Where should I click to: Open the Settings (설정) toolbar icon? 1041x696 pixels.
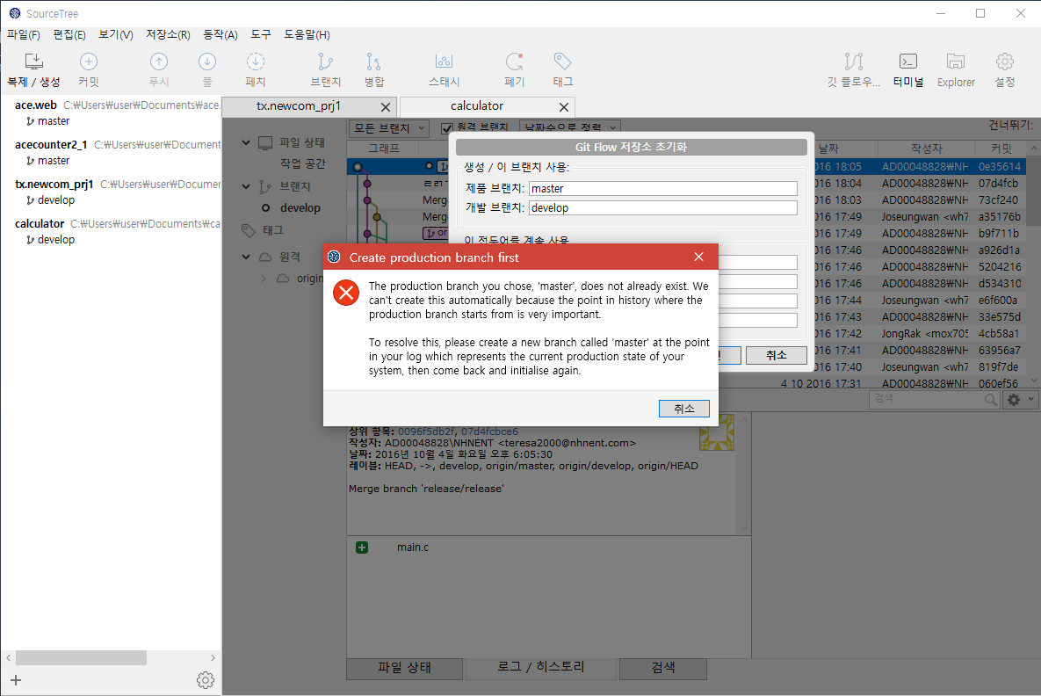(x=1005, y=62)
